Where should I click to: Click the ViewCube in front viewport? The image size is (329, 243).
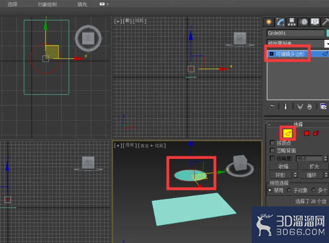pos(240,39)
